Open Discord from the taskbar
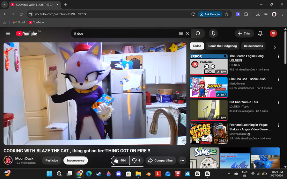 118,174
